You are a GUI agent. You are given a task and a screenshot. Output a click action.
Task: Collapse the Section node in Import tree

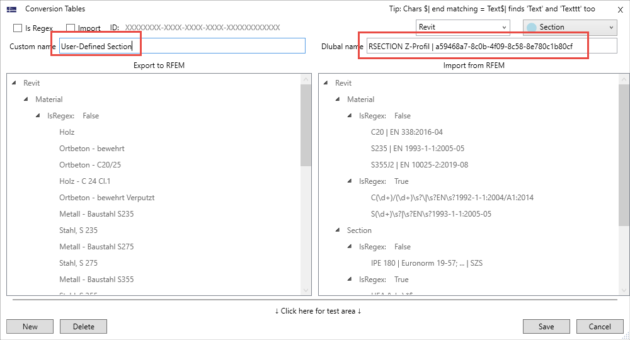point(338,230)
